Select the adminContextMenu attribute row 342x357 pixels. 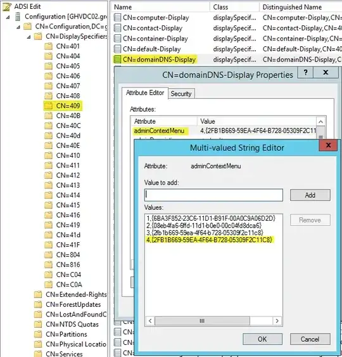224,131
